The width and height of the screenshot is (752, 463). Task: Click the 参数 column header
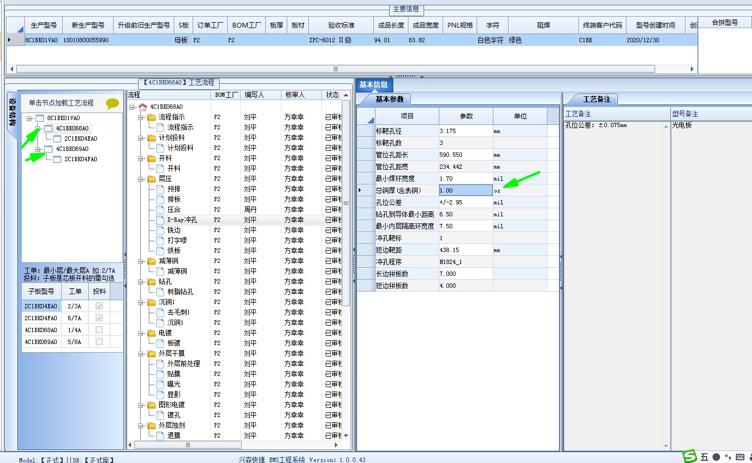466,116
